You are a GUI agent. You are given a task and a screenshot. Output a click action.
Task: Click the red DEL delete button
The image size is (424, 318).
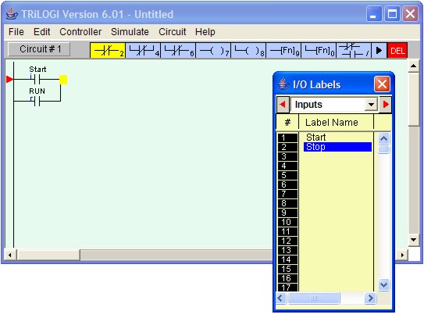(x=397, y=50)
